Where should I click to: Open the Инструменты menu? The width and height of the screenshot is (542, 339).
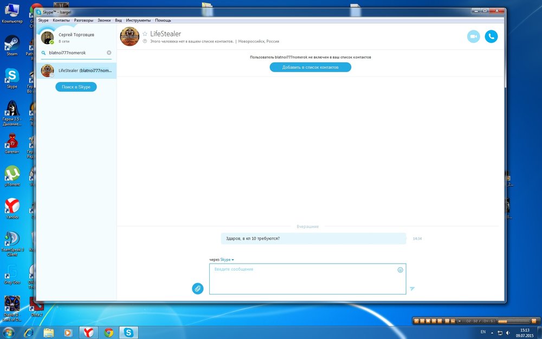click(x=138, y=20)
